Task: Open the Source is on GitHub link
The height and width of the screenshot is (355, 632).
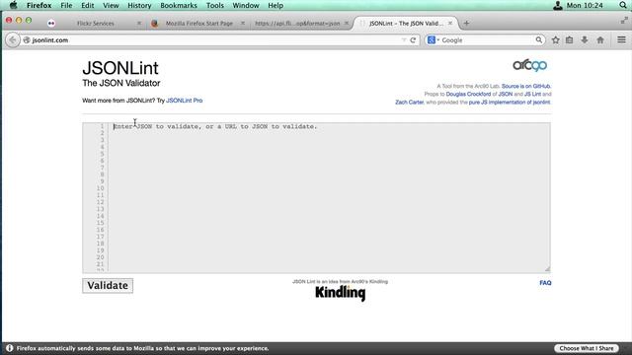Action: click(x=526, y=86)
